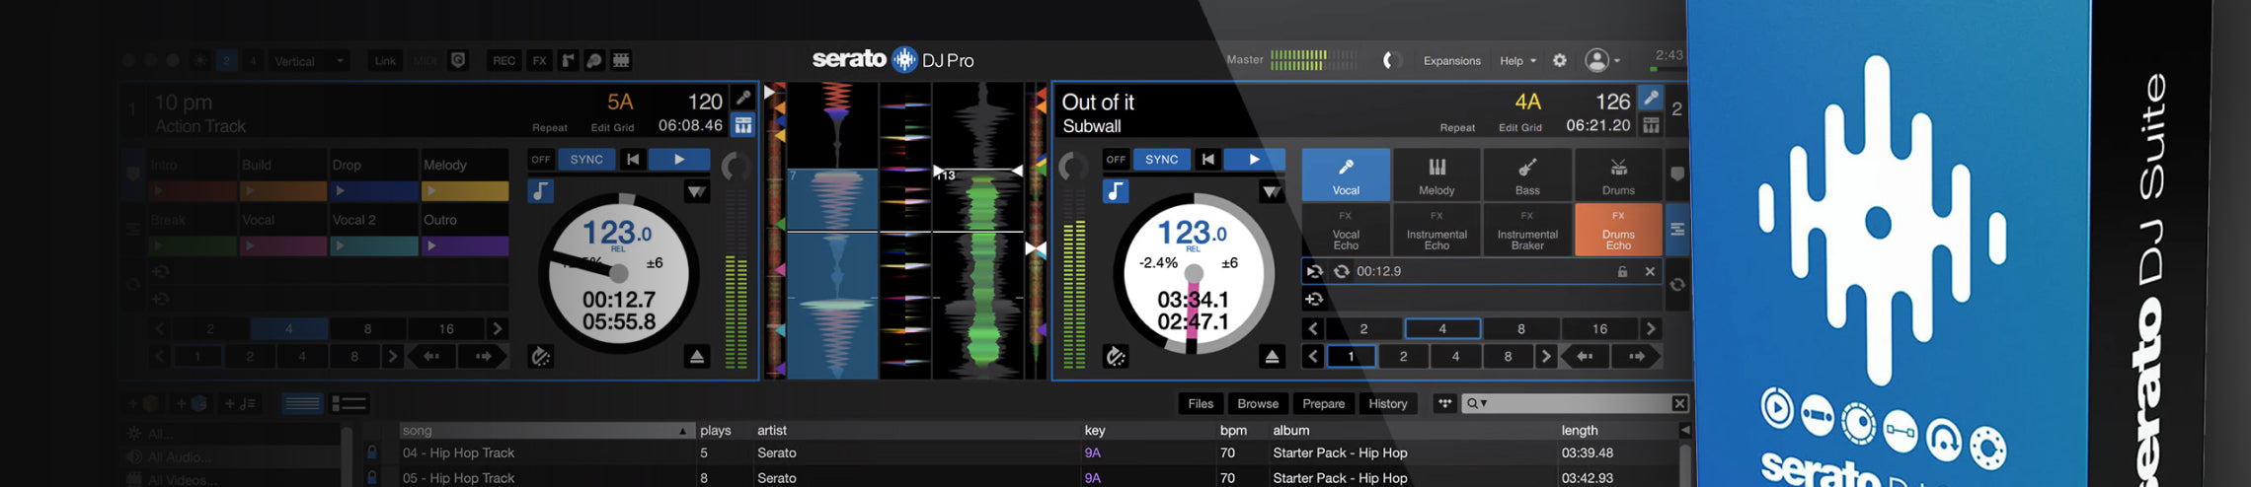Click the microphone icon on Out of it deck
This screenshot has height=487, width=2251.
[x=1650, y=98]
